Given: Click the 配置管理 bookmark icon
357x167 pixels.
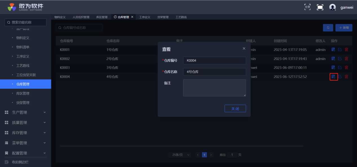Looking at the screenshot, I should pyautogui.click(x=6, y=153).
